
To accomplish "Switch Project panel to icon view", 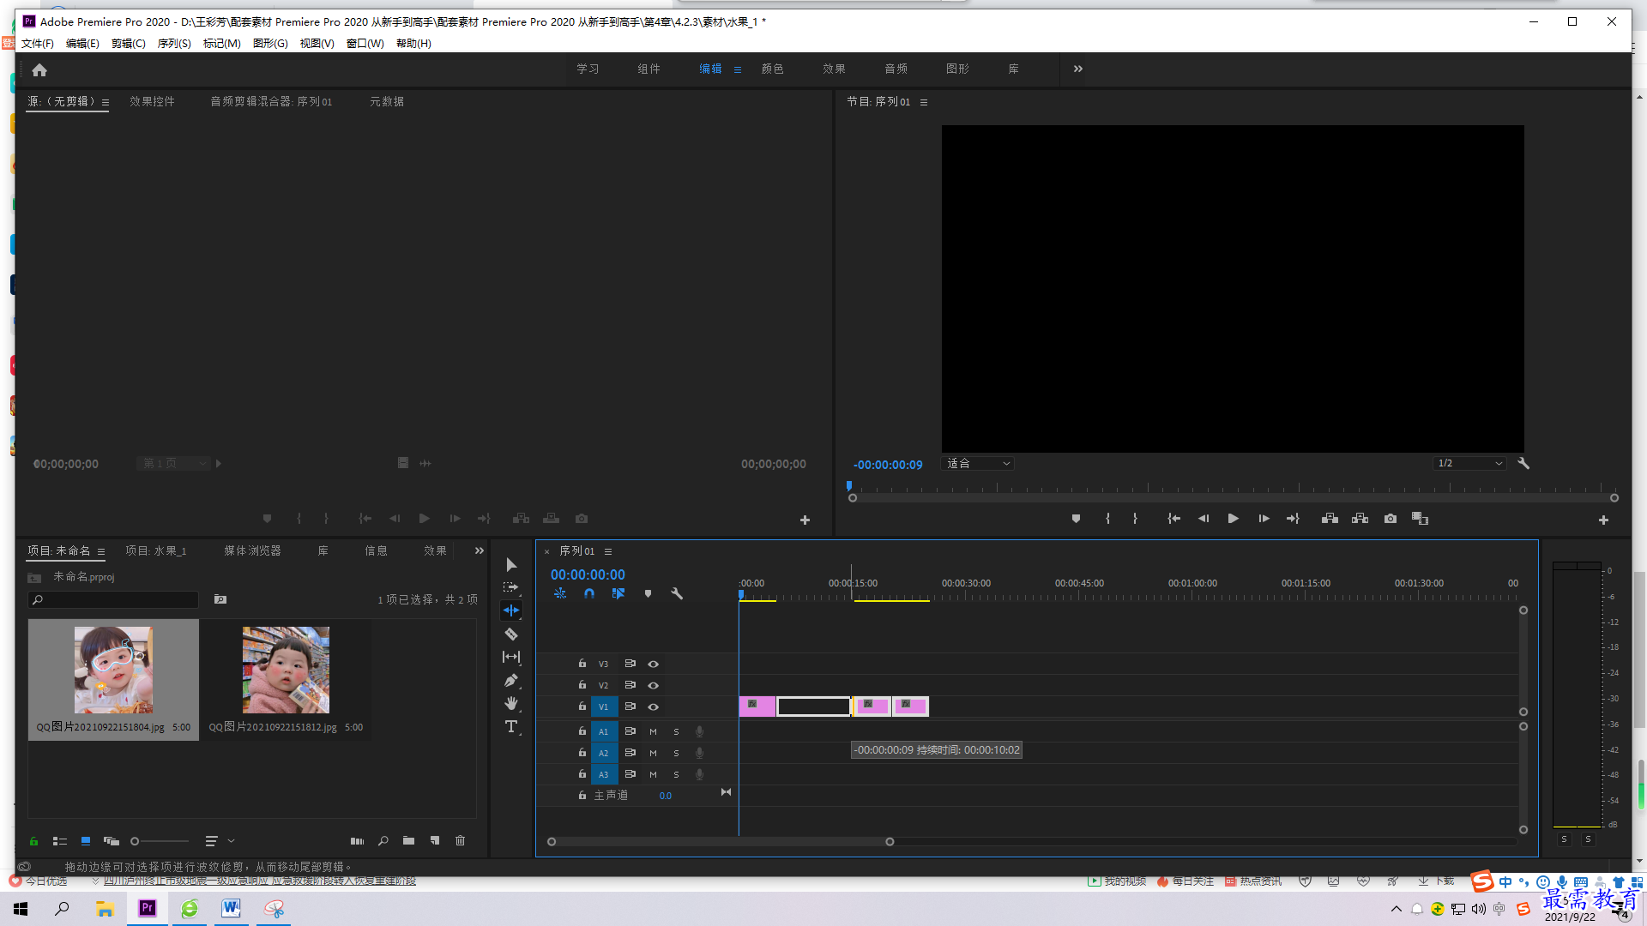I will click(x=86, y=841).
